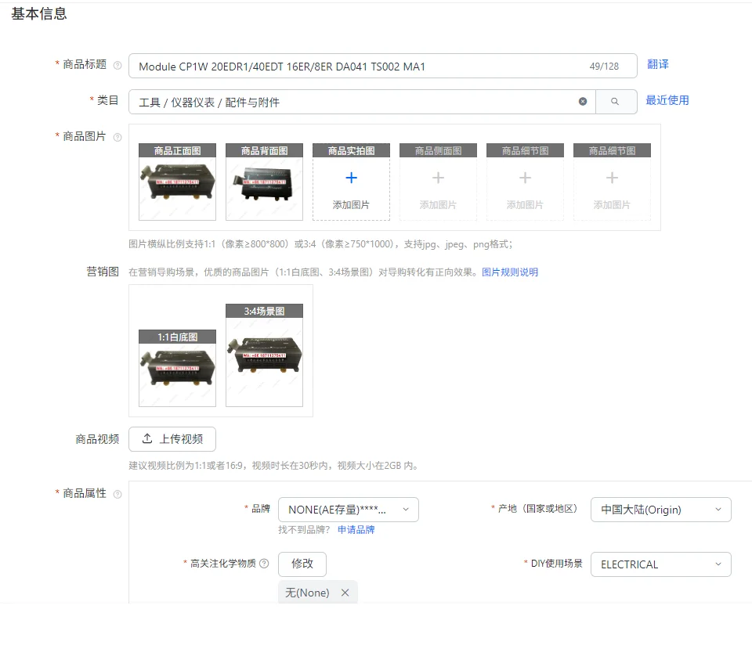Click the help icon beside 高关注化学物质
The width and height of the screenshot is (752, 656).
tap(265, 564)
